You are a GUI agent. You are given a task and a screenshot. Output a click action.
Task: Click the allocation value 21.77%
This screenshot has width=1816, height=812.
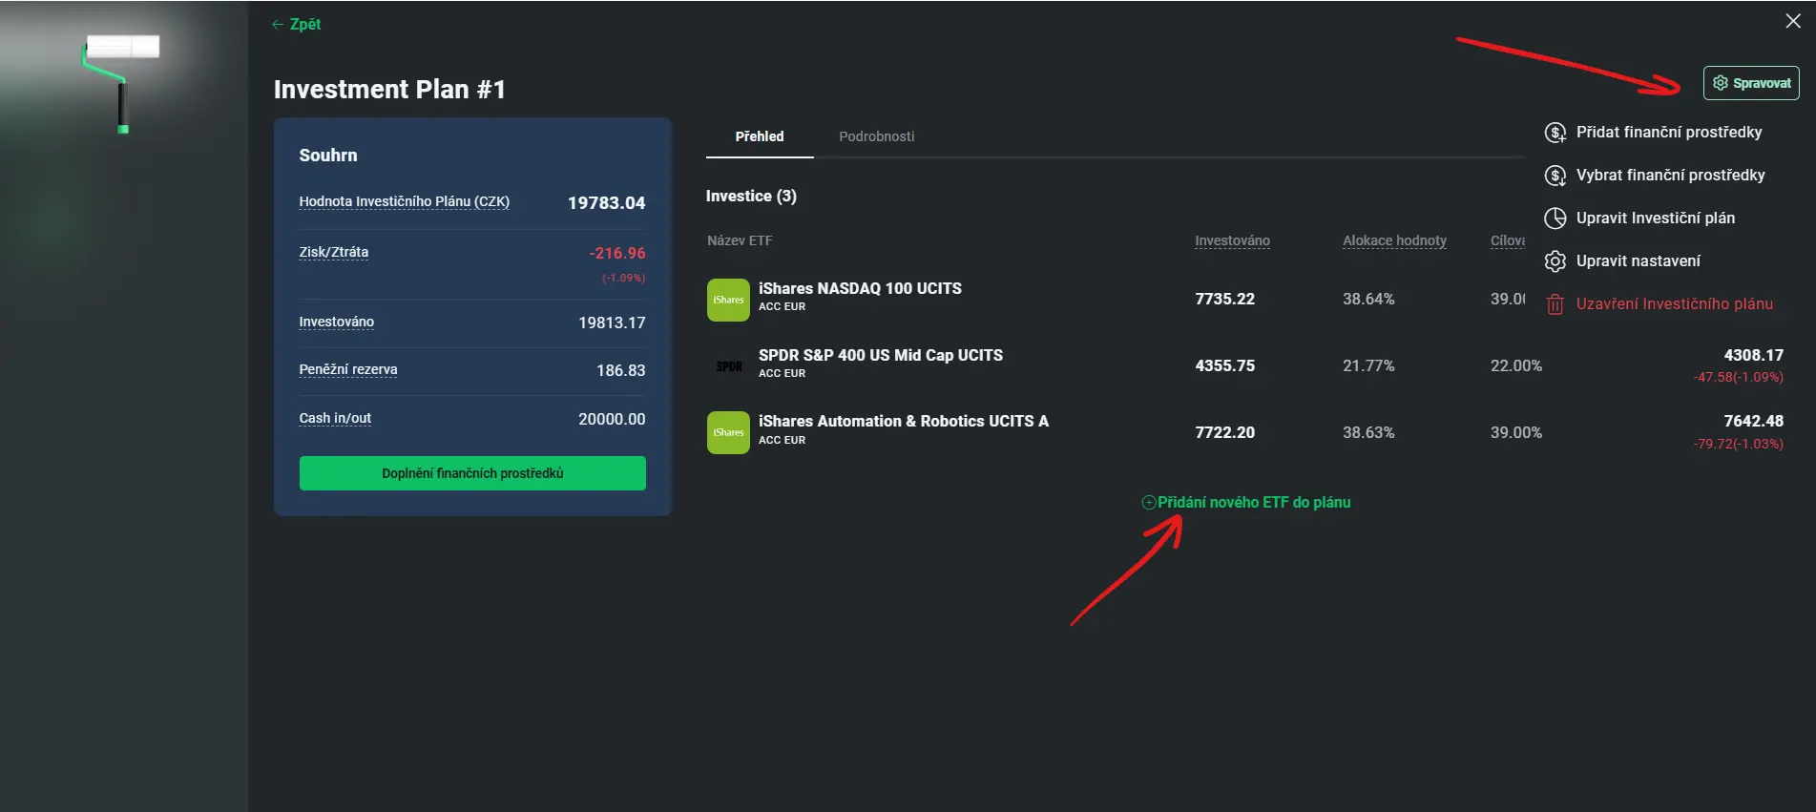(1368, 365)
